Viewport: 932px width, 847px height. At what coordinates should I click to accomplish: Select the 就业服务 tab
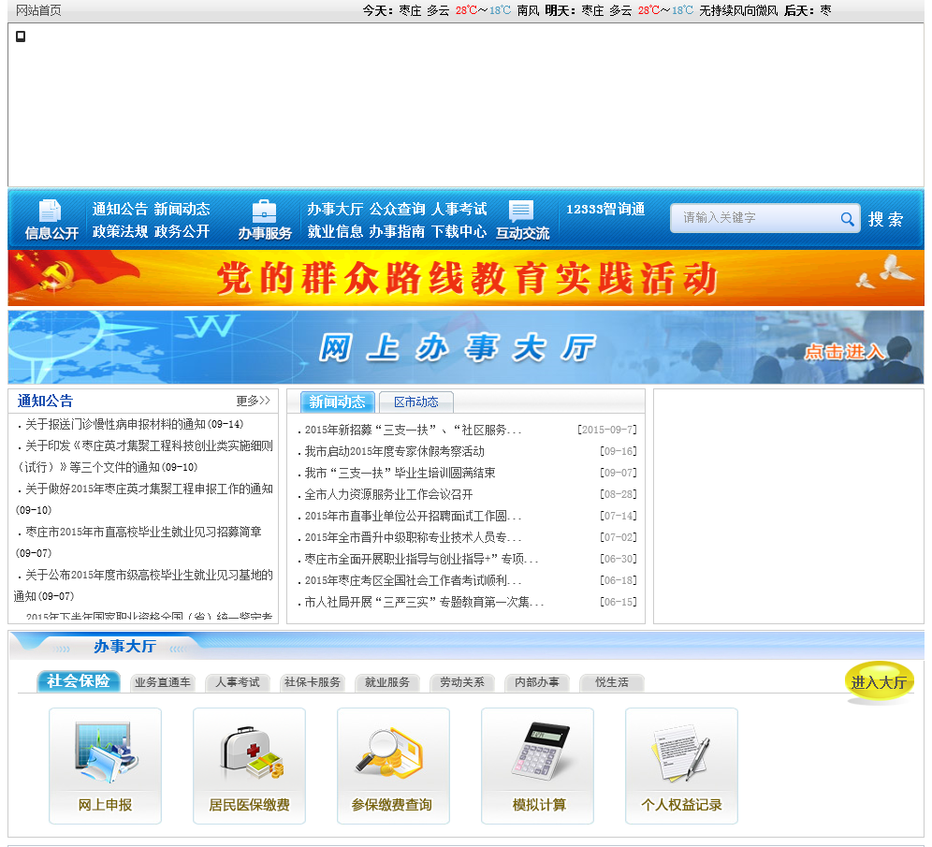[x=387, y=682]
